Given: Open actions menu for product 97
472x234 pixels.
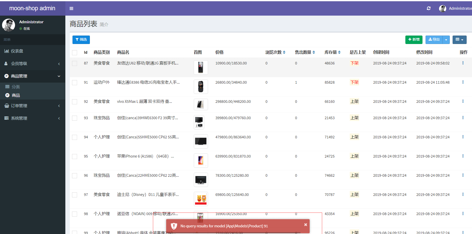Looking at the screenshot, I should point(463,194).
